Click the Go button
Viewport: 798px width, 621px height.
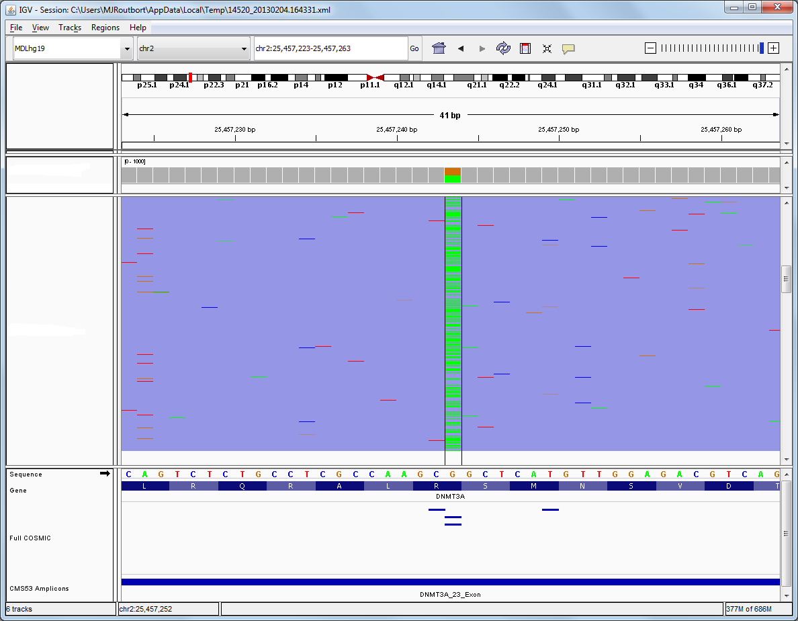414,48
